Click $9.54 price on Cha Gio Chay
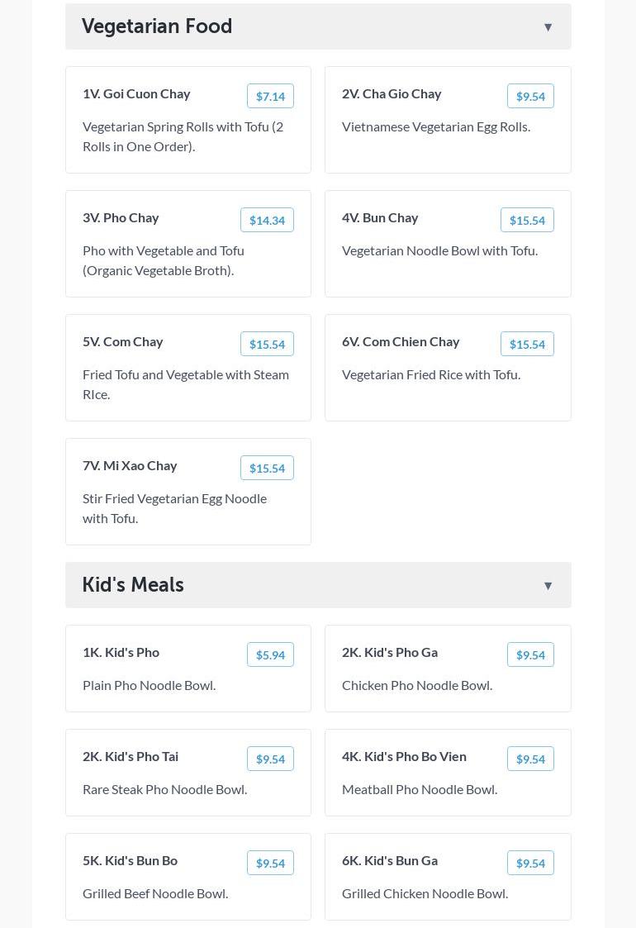Viewport: 636px width, 928px height. pos(530,96)
